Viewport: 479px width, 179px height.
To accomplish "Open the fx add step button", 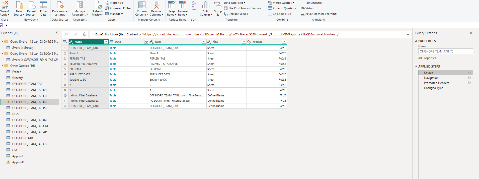I will pos(84,34).
